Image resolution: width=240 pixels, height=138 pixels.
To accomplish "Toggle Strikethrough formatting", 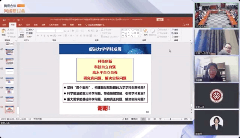I will click(51, 36).
